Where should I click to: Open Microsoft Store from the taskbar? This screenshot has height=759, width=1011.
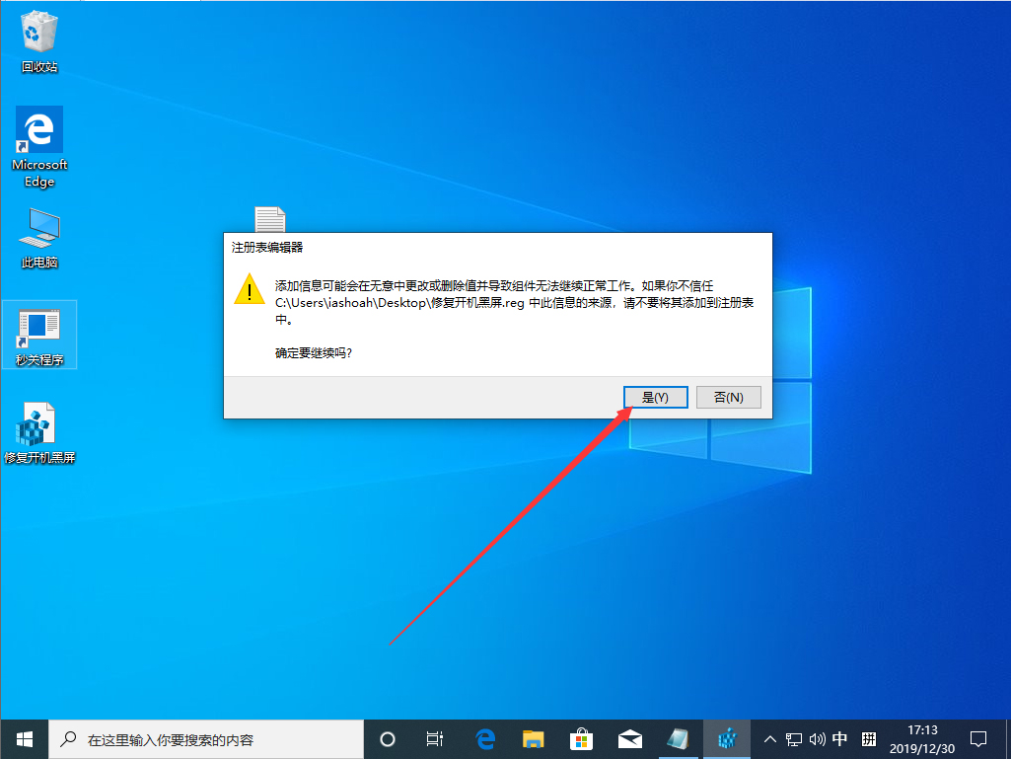(581, 738)
